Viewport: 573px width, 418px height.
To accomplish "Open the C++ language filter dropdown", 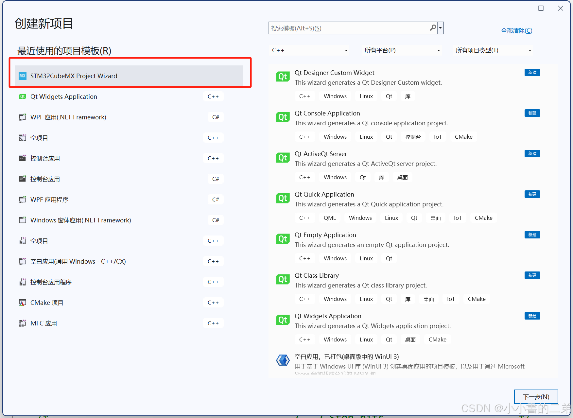I will pyautogui.click(x=346, y=50).
